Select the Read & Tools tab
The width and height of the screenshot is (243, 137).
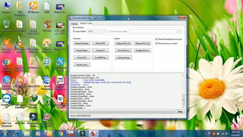tap(86, 24)
